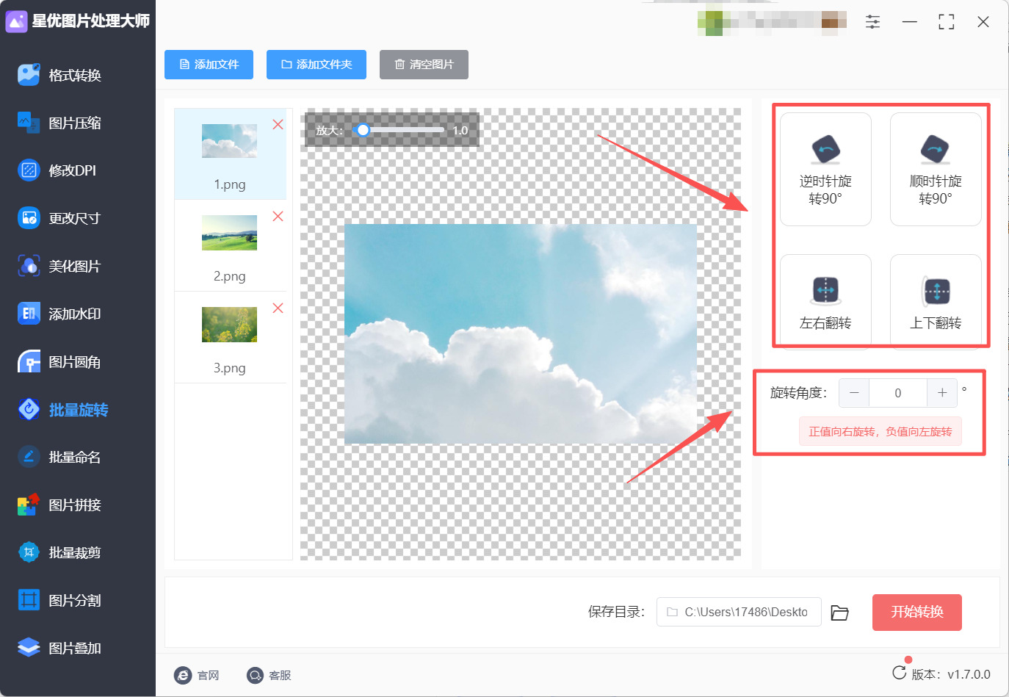Rotate clockwise 90° with 顺时针旋转90°

coord(936,170)
